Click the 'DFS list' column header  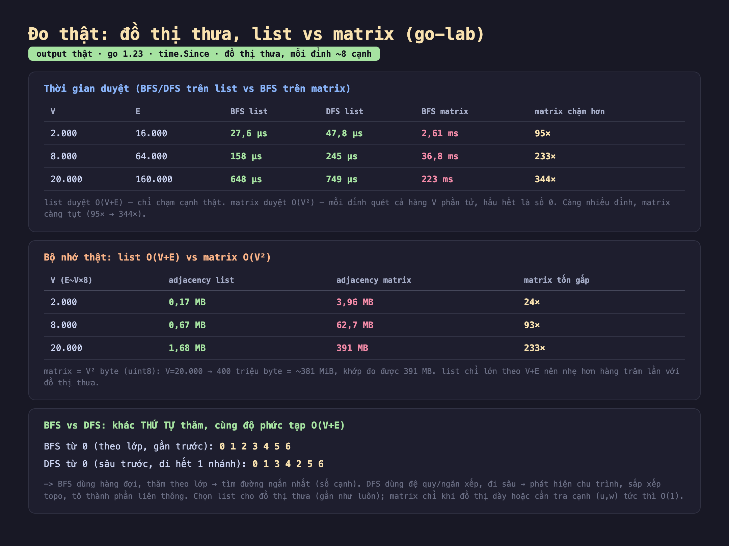click(345, 111)
